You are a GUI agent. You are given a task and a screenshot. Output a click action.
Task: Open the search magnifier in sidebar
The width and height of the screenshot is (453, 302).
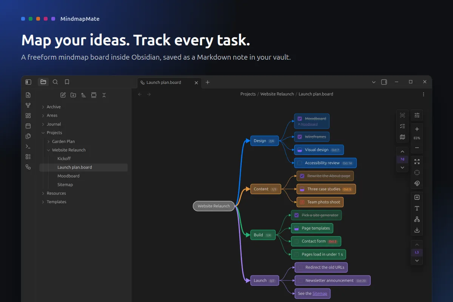click(55, 82)
